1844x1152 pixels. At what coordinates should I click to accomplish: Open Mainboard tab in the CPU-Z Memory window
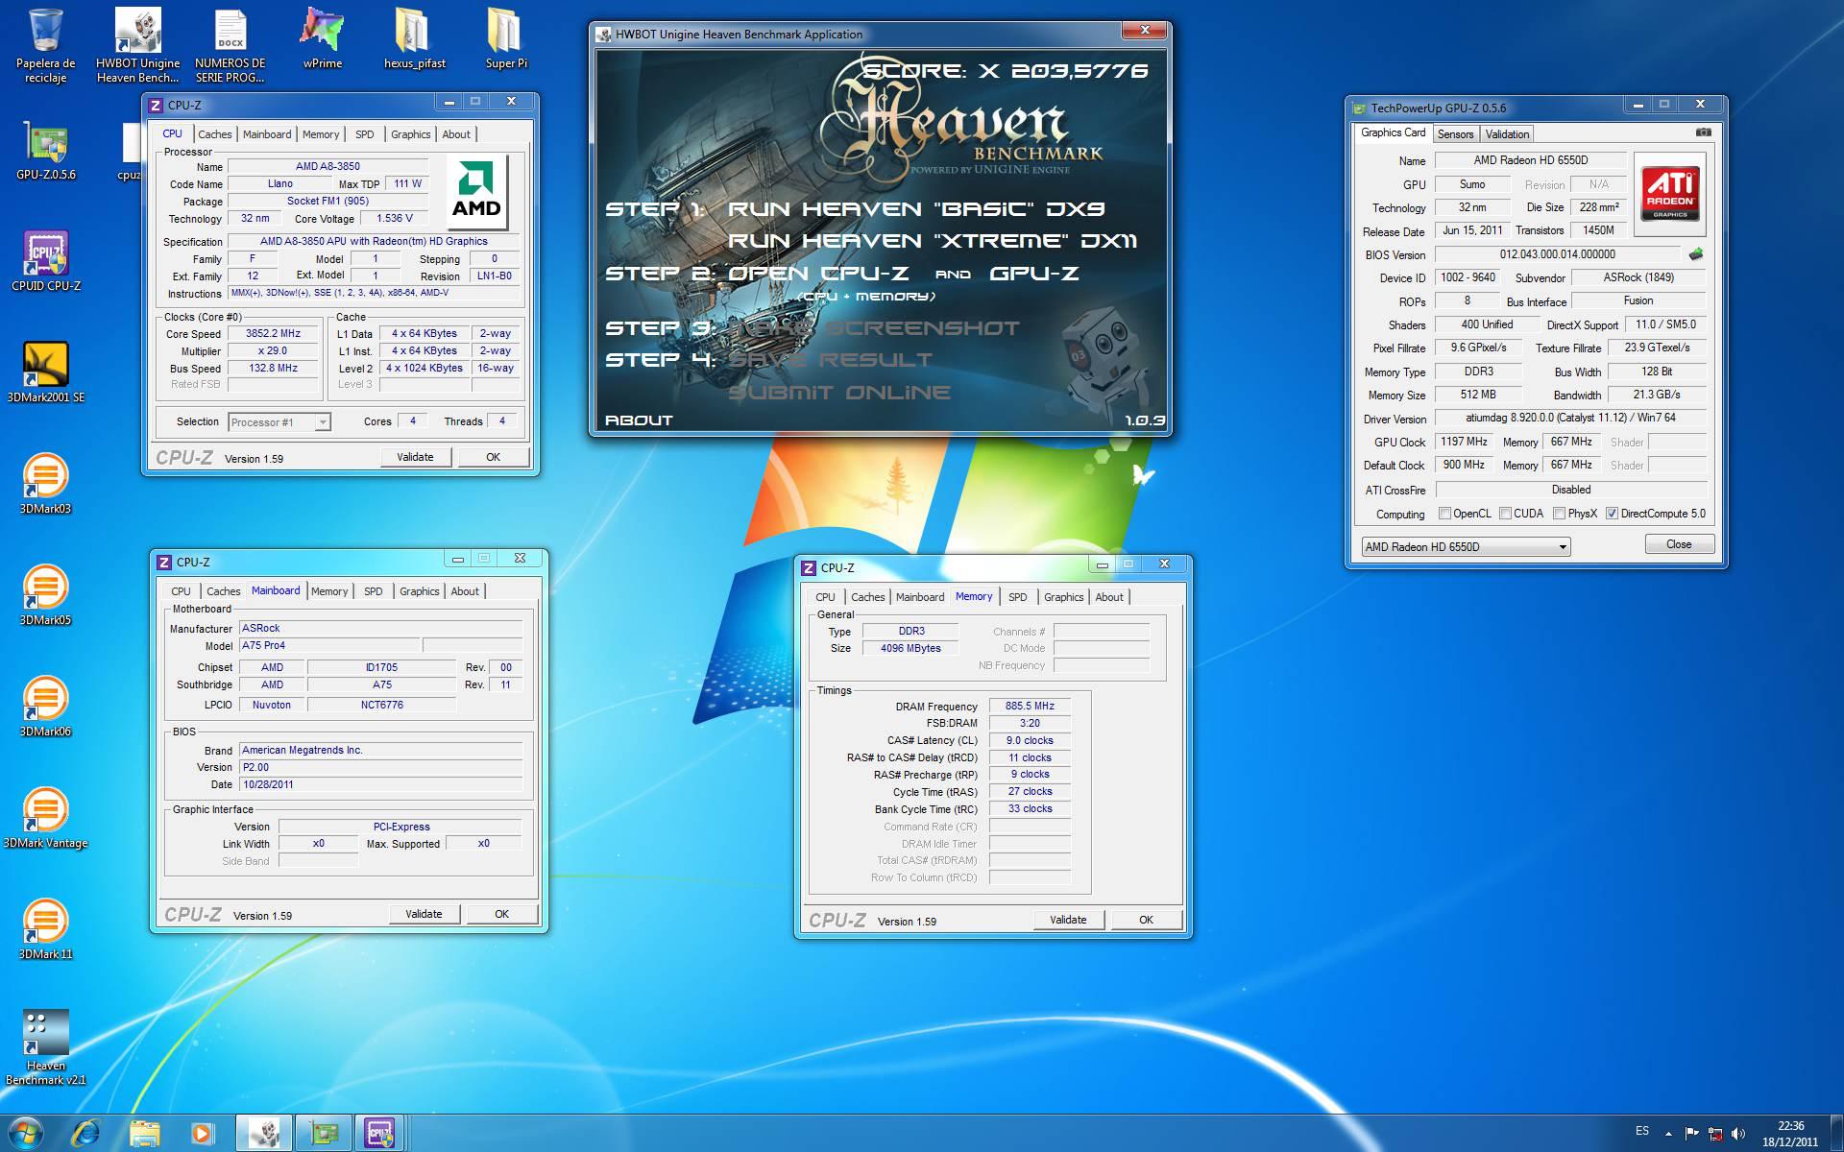[x=920, y=597]
